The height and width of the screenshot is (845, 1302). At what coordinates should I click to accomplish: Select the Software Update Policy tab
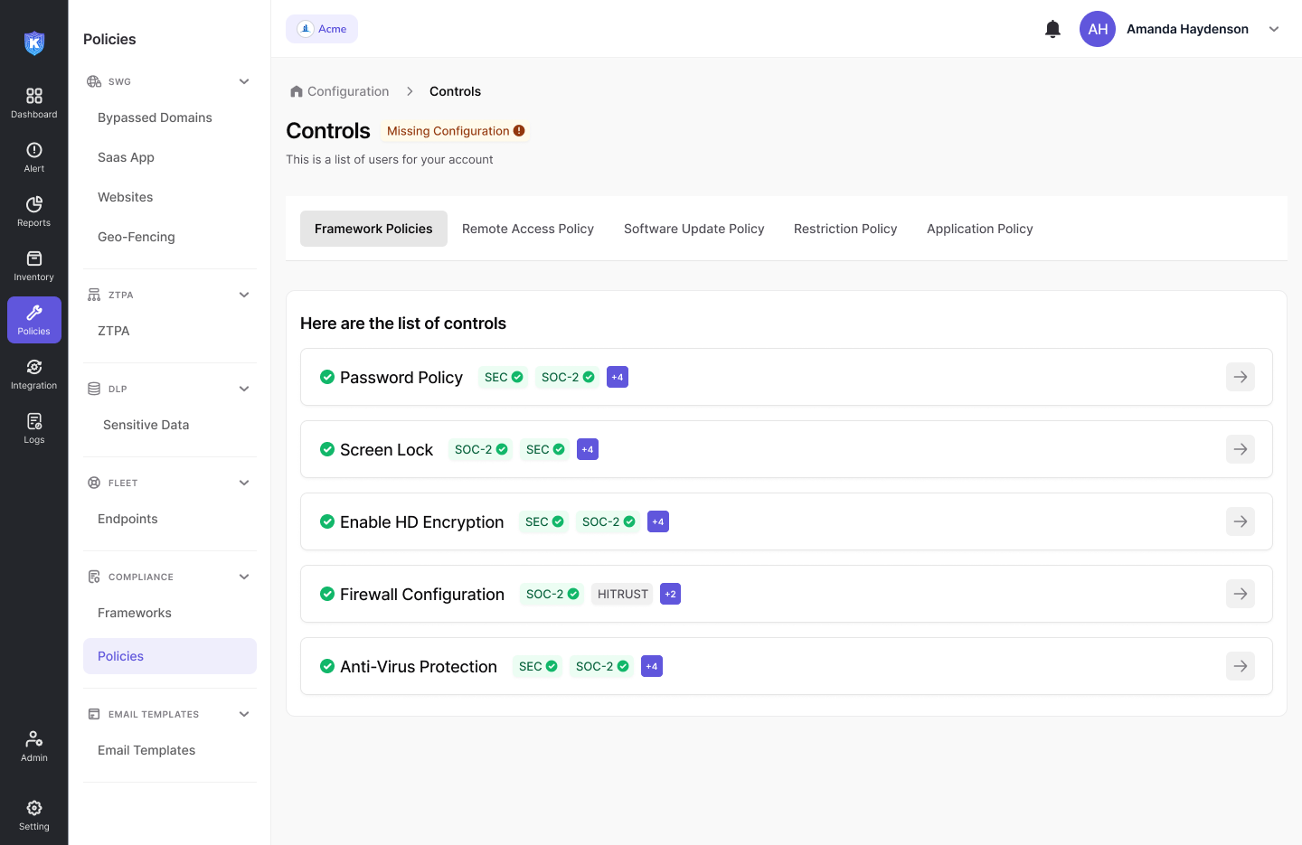tap(693, 229)
